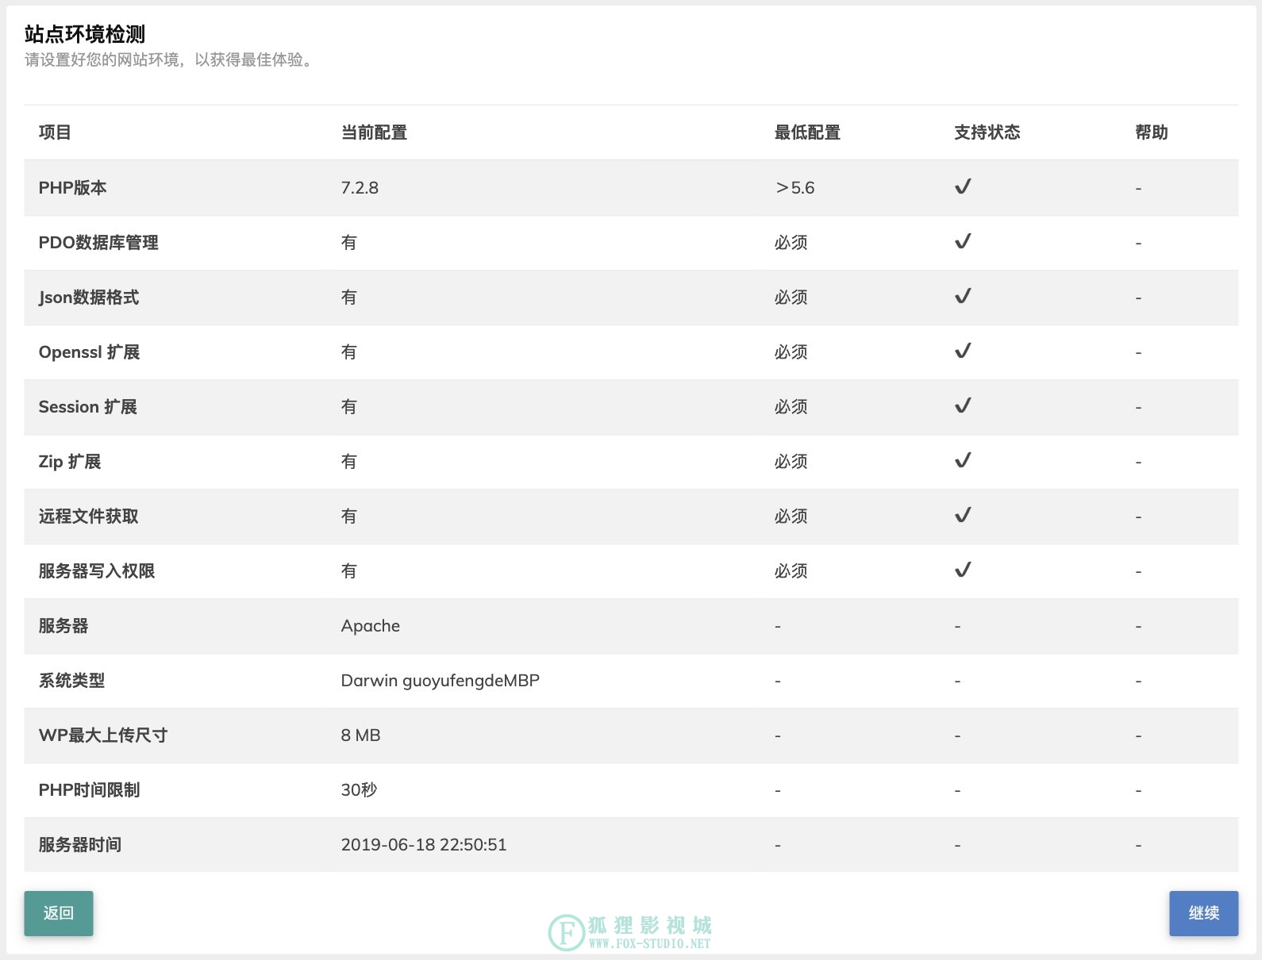Click the checkmark in the Openssl 扩展 row
This screenshot has height=960, width=1262.
click(963, 351)
